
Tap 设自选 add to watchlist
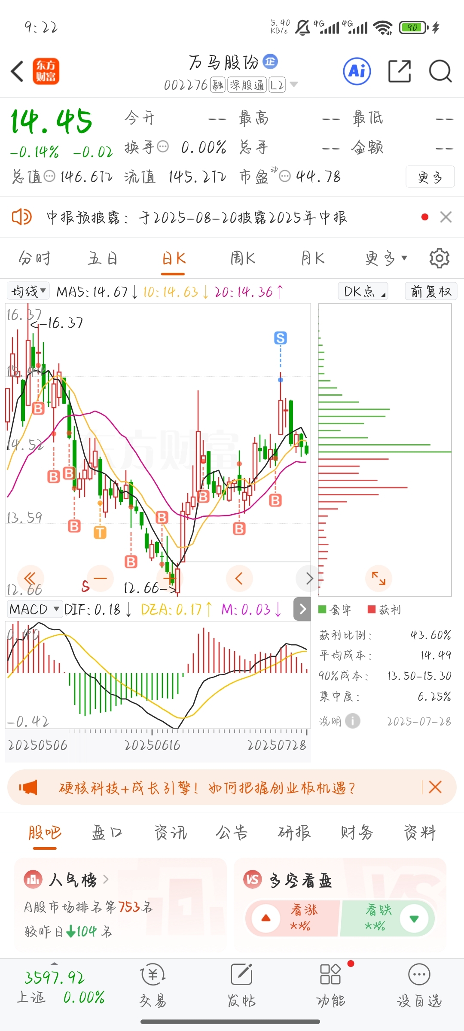(419, 986)
